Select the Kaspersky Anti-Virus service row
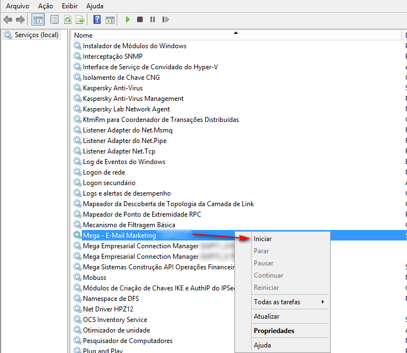Viewport: 407px width, 353px height. coord(112,88)
